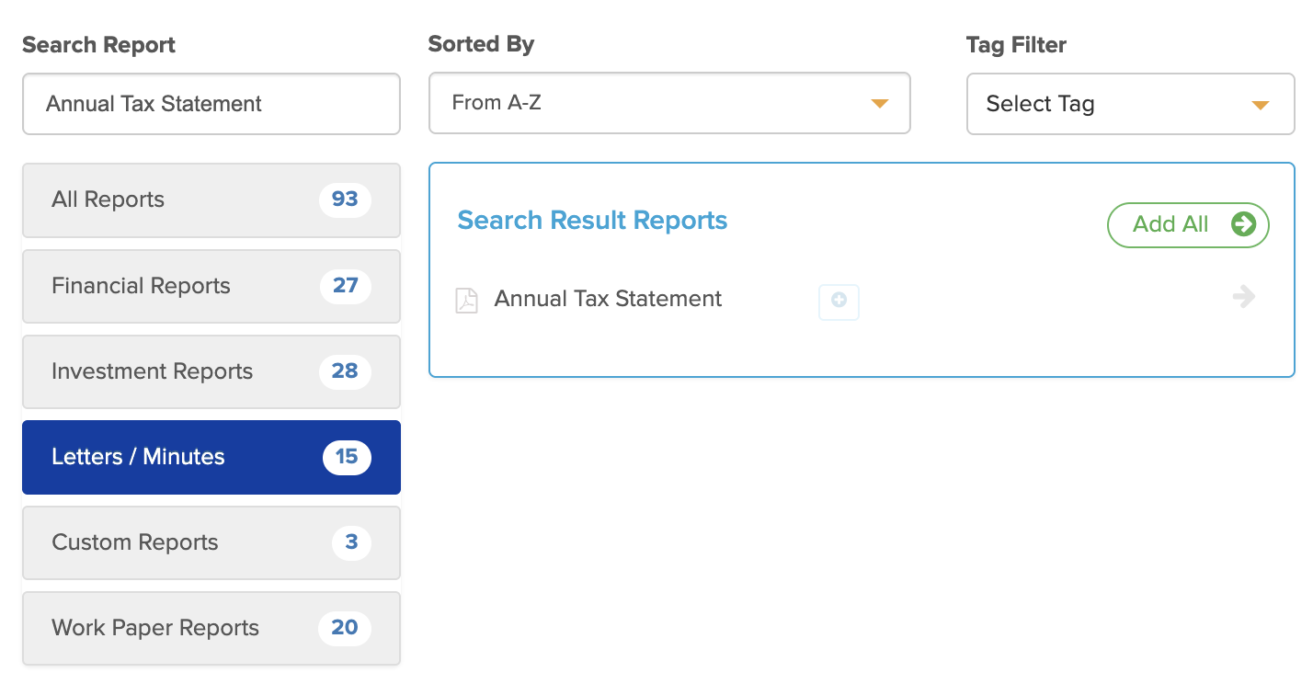Click the Add All button
The image size is (1313, 684).
pos(1188,224)
